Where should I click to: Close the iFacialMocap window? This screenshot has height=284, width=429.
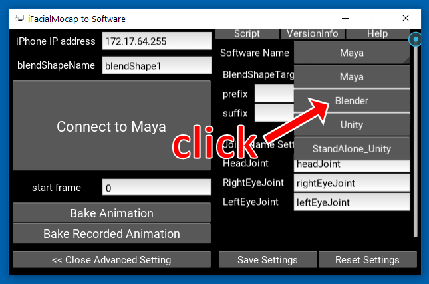(x=406, y=19)
